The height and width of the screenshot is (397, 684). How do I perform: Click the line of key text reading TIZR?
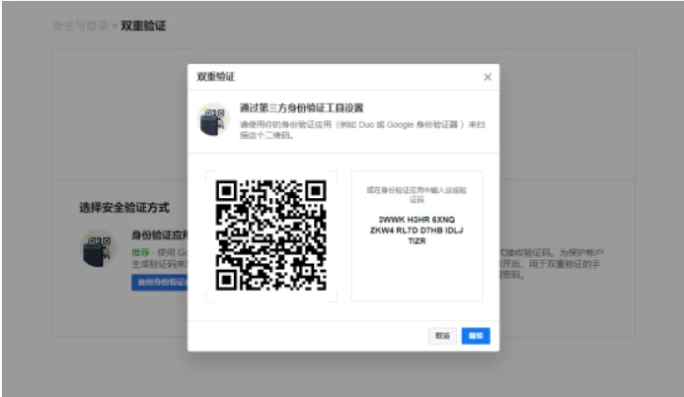(x=417, y=240)
